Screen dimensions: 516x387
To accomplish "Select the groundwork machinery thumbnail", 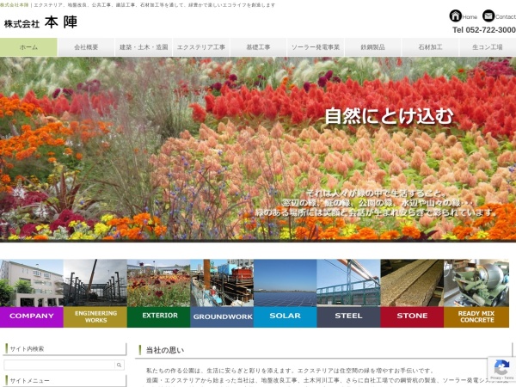I will (x=222, y=283).
